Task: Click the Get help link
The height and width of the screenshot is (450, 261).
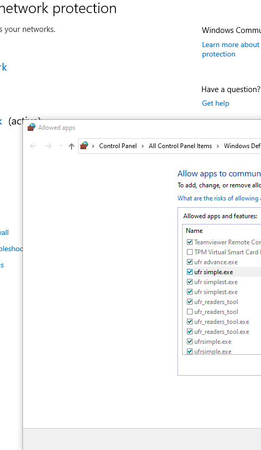Action: (x=216, y=103)
